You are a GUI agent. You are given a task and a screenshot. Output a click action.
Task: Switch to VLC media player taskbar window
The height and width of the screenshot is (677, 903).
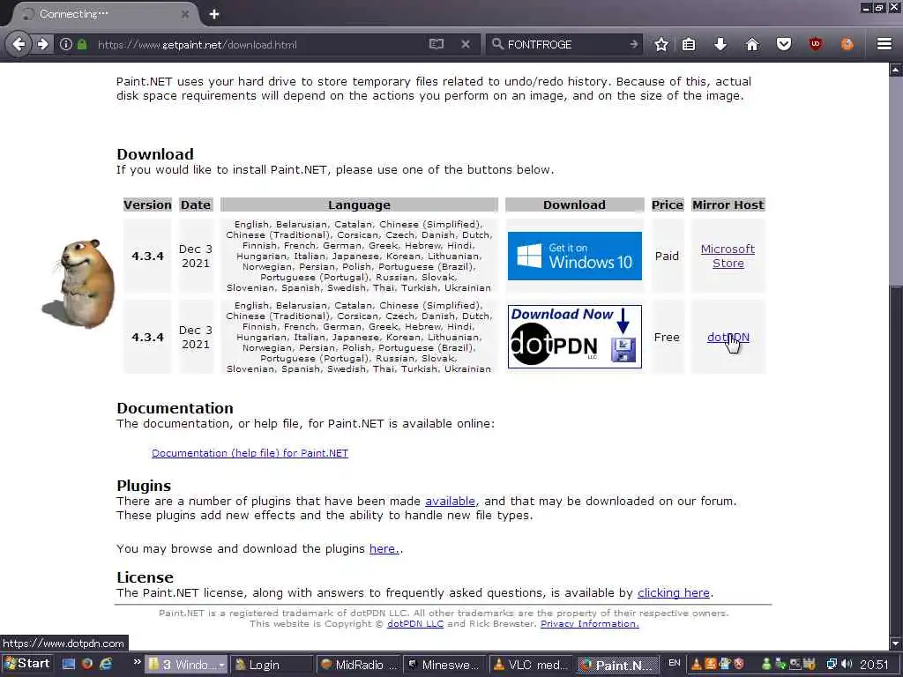[530, 665]
